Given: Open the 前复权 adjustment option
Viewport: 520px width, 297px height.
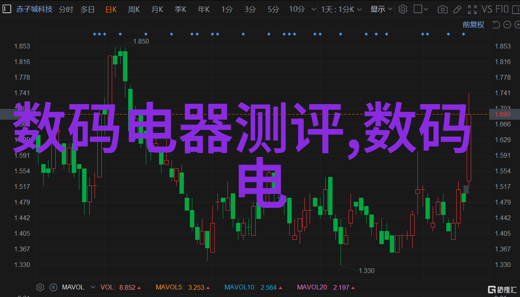Looking at the screenshot, I should pos(473,25).
